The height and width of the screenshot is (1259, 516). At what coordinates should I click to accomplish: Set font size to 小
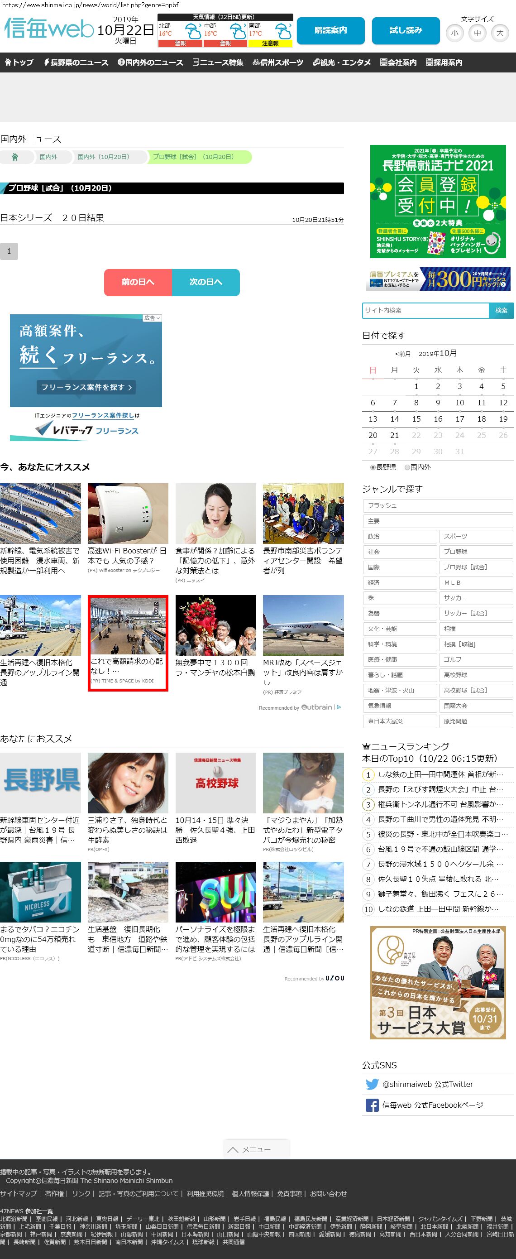pyautogui.click(x=455, y=33)
